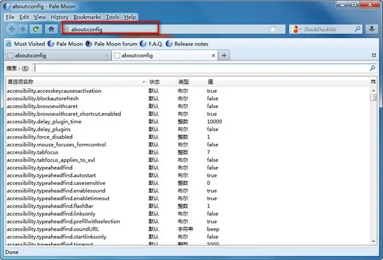The height and width of the screenshot is (260, 383).
Task: Open the column picker in preferences header
Action: [x=373, y=81]
